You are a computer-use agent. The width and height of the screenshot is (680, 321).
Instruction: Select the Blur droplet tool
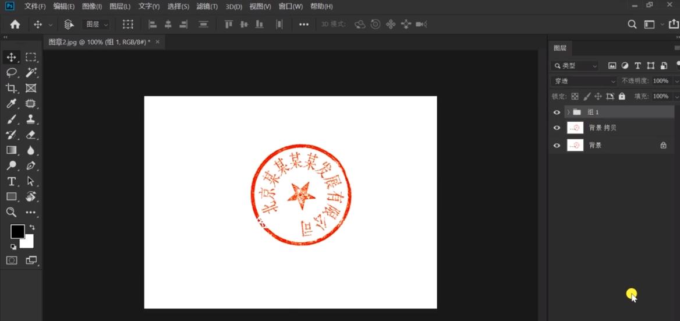(x=30, y=150)
